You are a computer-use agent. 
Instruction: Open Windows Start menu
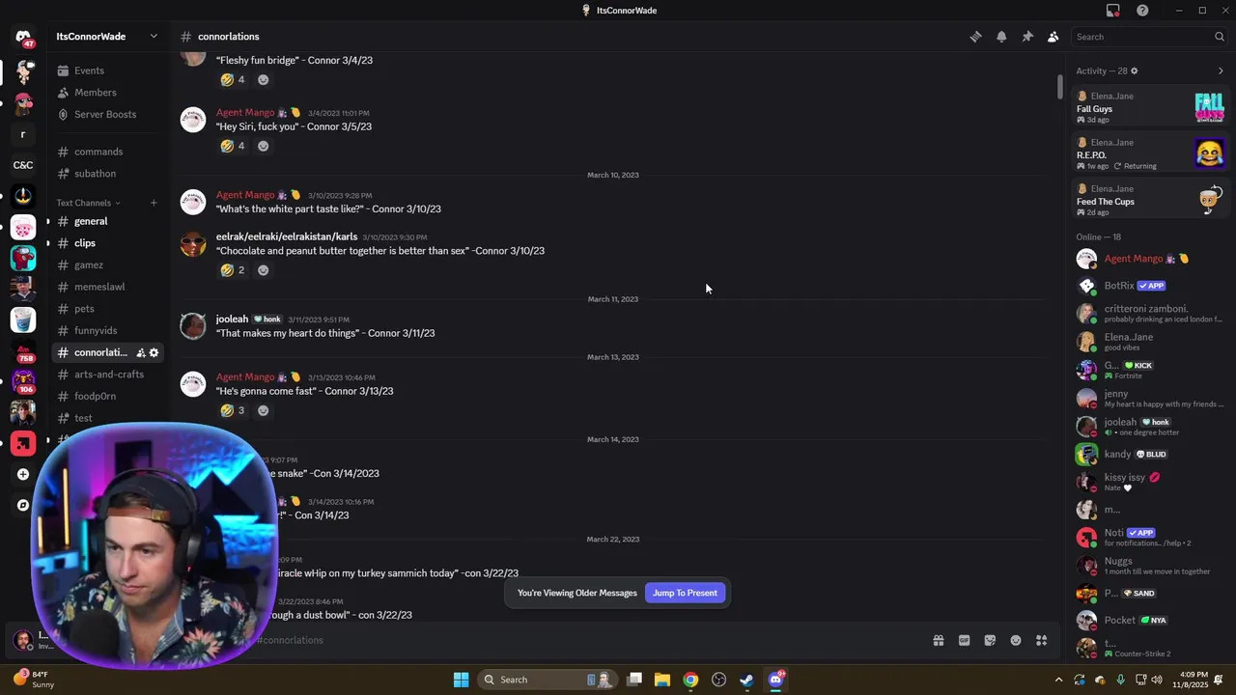click(462, 680)
